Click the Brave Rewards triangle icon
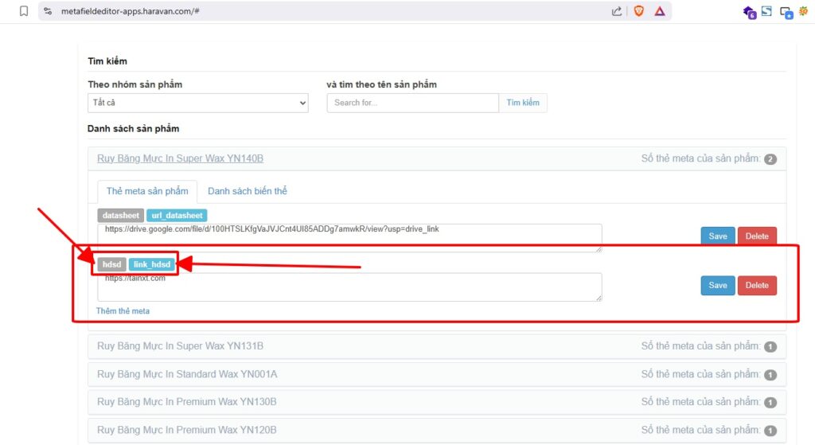Image resolution: width=815 pixels, height=445 pixels. pos(660,11)
